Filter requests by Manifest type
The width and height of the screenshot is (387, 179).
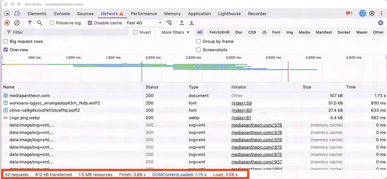coord(324,32)
